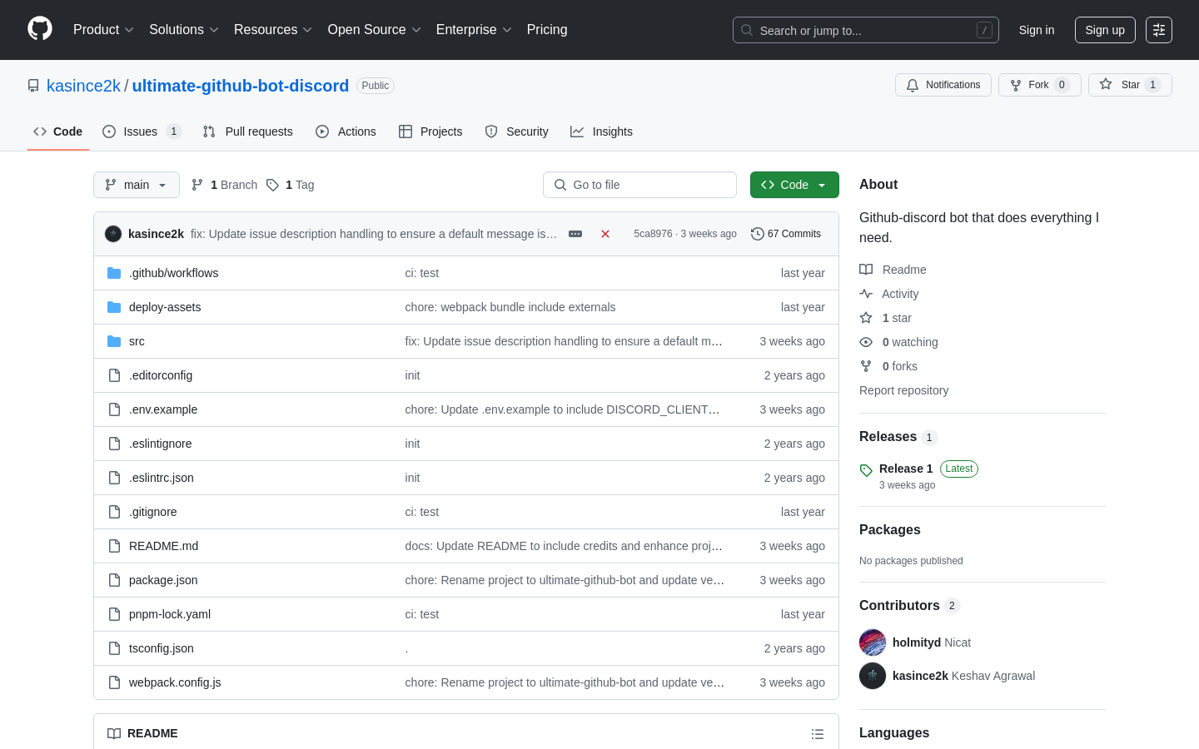Click the deploy-assets folder icon
The width and height of the screenshot is (1199, 749).
114,307
